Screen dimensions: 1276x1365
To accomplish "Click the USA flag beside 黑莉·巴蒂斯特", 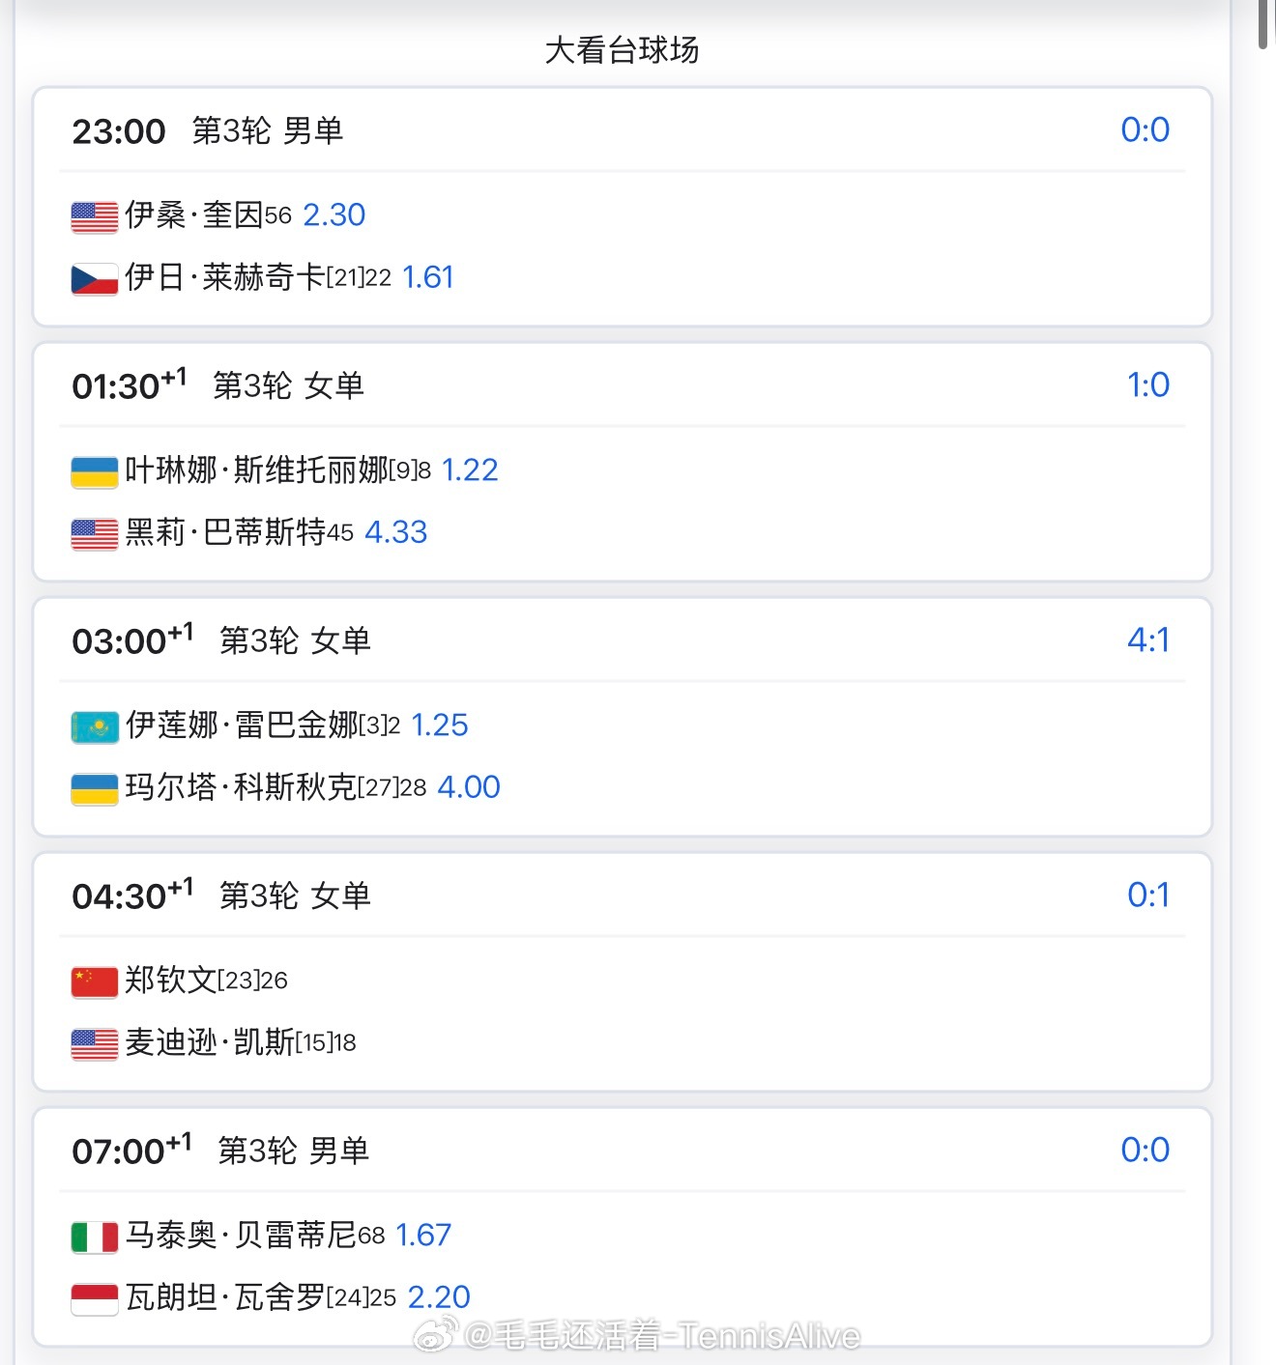I will pyautogui.click(x=95, y=533).
